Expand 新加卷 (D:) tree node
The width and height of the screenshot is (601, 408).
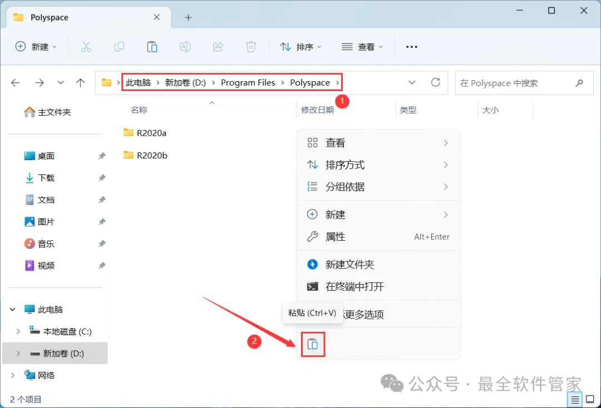(x=18, y=354)
